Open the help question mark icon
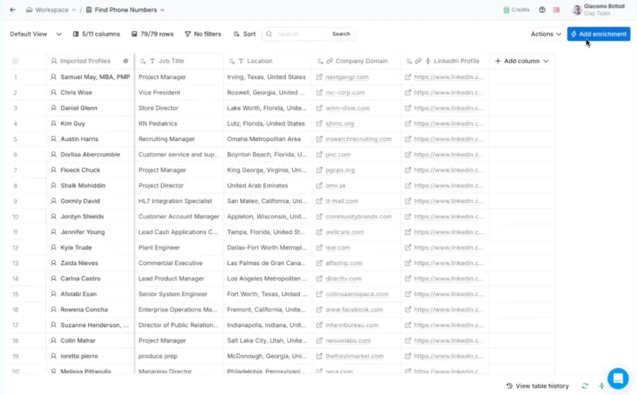This screenshot has height=395, width=637. (x=542, y=10)
